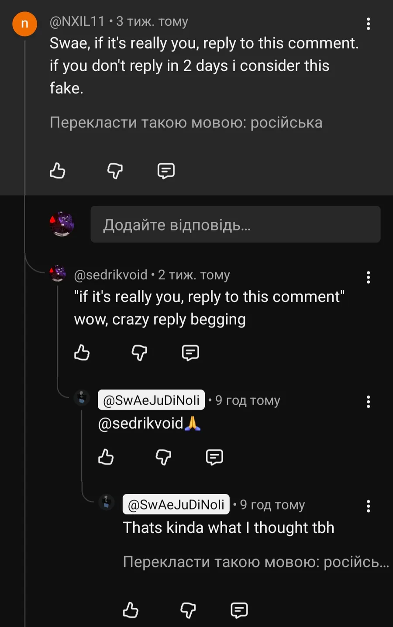This screenshot has width=393, height=627.
Task: Open options for praying hands reply
Action: 369,402
